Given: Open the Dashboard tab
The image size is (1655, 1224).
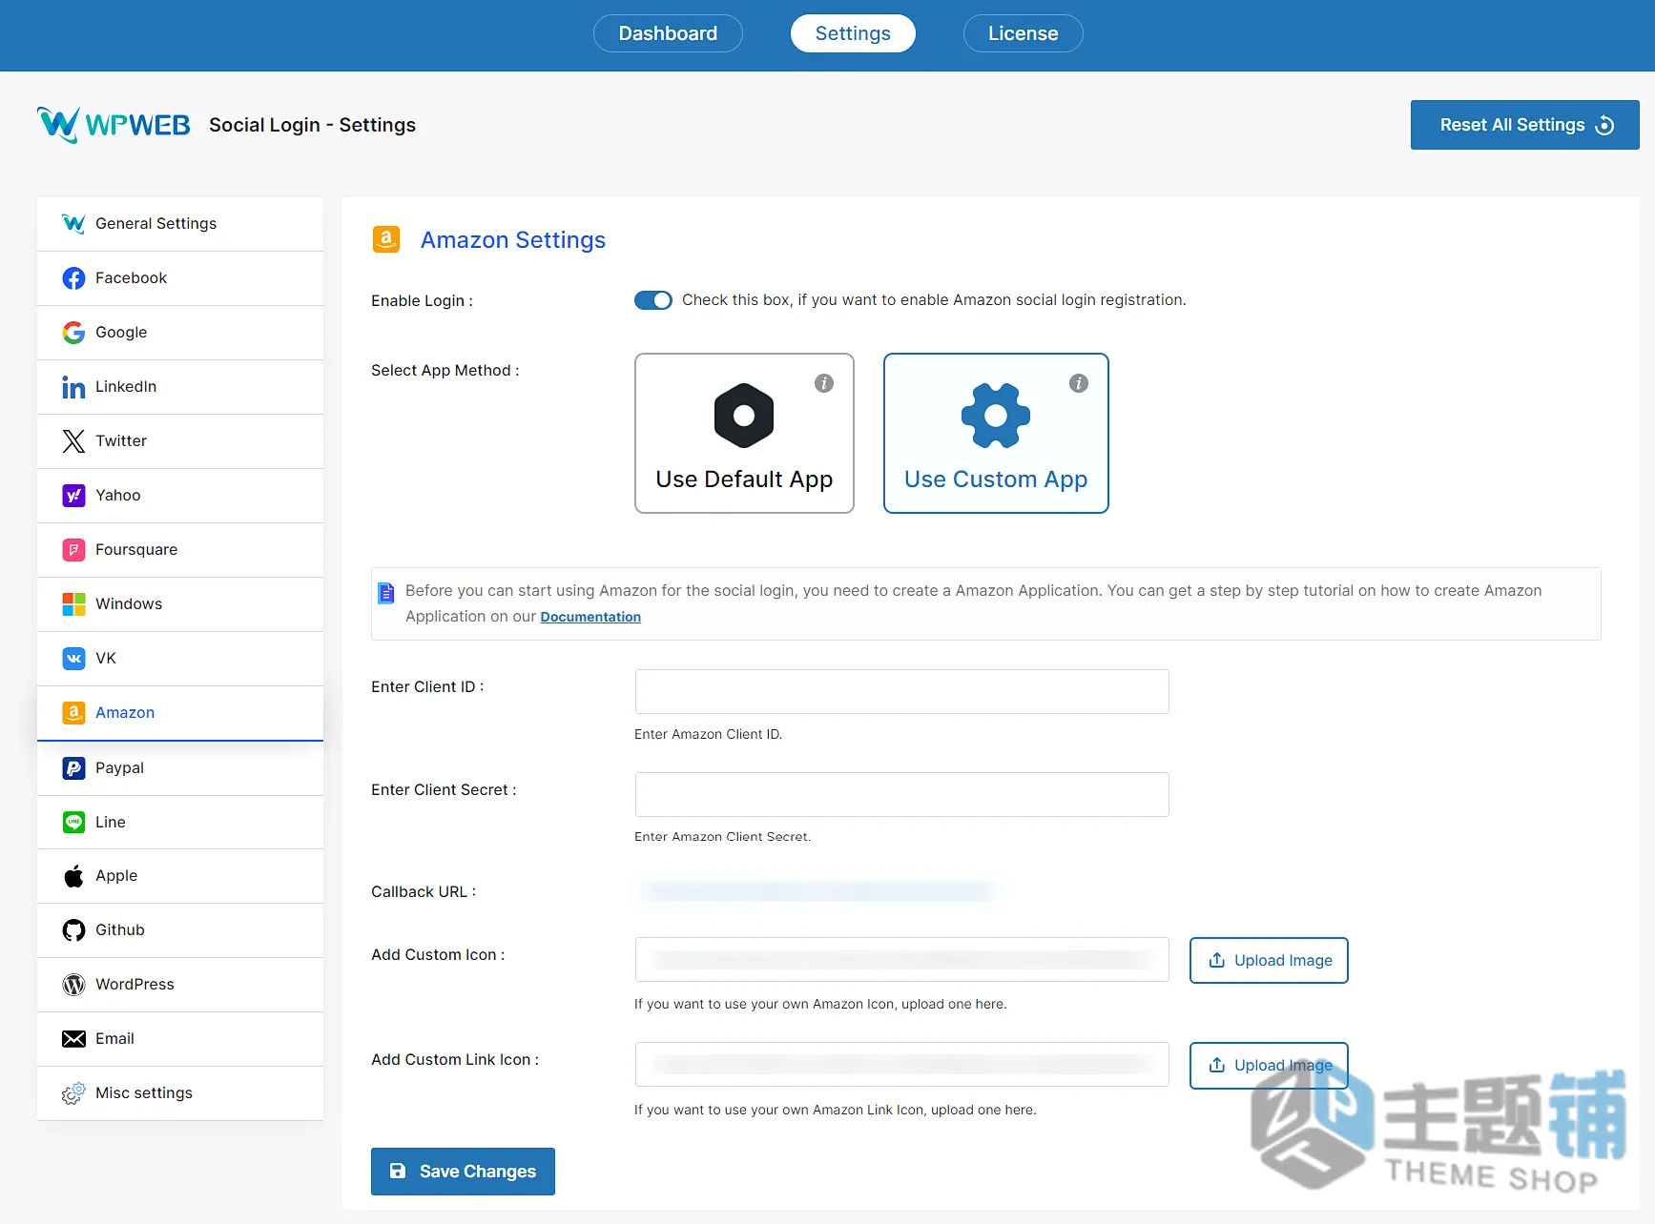Looking at the screenshot, I should 668,33.
